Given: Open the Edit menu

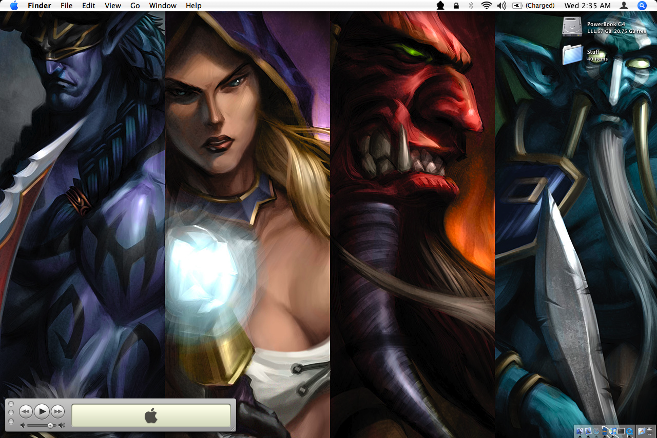Looking at the screenshot, I should pyautogui.click(x=89, y=6).
